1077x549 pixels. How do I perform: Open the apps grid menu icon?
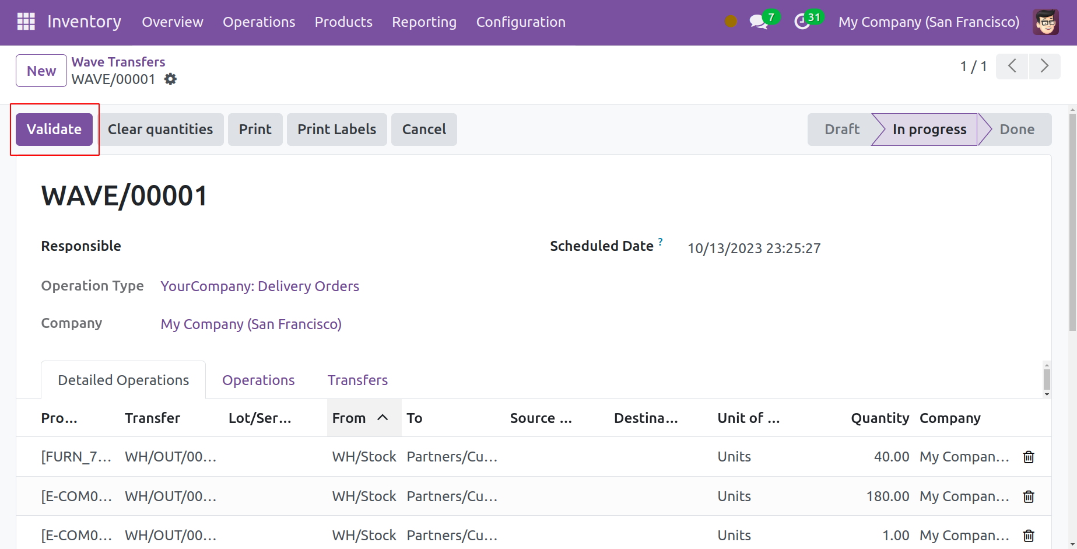(x=26, y=22)
